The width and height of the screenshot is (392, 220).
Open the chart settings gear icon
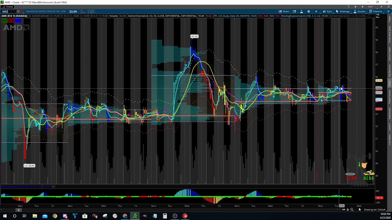pyautogui.click(x=309, y=12)
